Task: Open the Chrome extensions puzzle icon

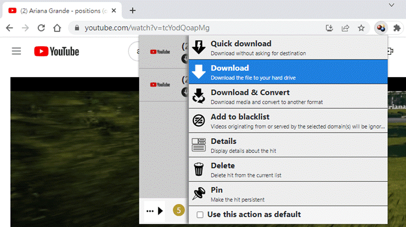Action: (396, 28)
